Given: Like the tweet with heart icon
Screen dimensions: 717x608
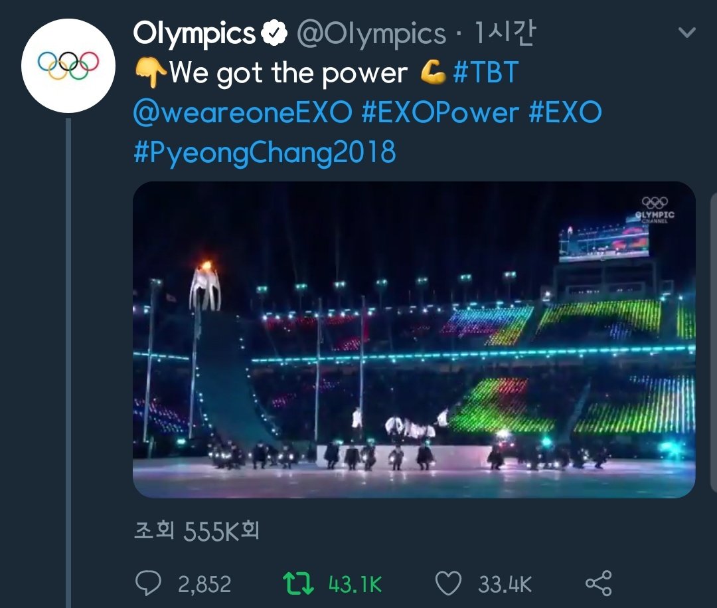Looking at the screenshot, I should [447, 583].
